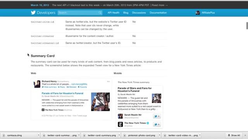Screen dimensions: 248x139
Task: Click web card article thumbnail photo
Action: click(100, 102)
